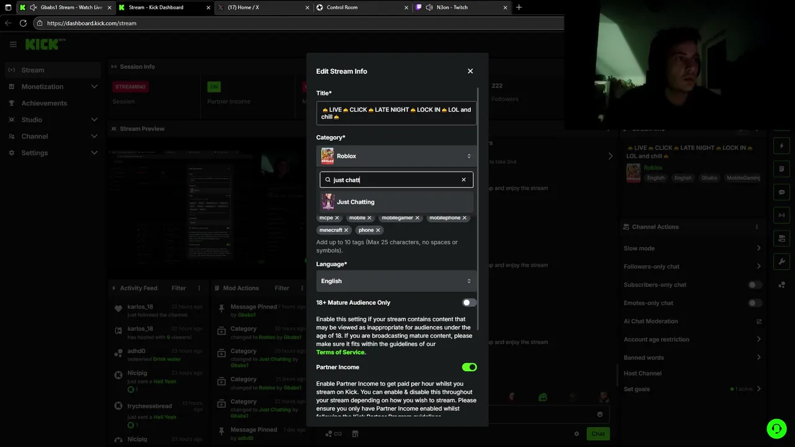Viewport: 795px width, 447px height.
Task: Toggle Subscribers-only chat
Action: 755,285
